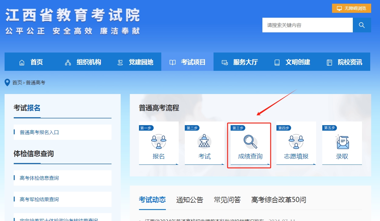Open the 普通高考报名入口 link
Screen dimensions: 380x221
[63, 132]
